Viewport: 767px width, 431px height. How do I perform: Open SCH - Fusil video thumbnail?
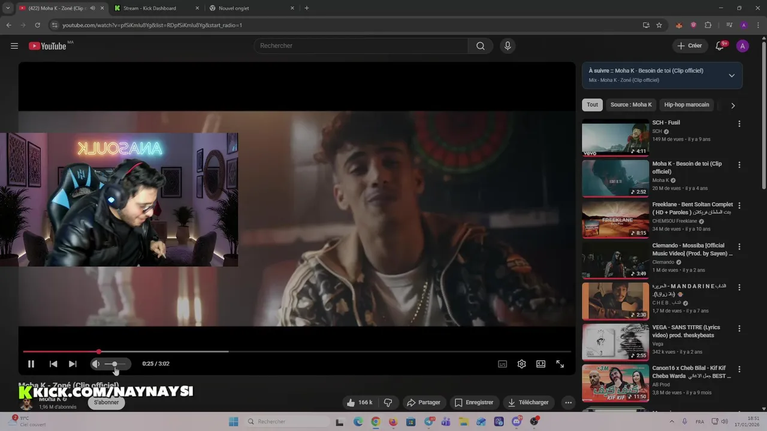click(615, 137)
